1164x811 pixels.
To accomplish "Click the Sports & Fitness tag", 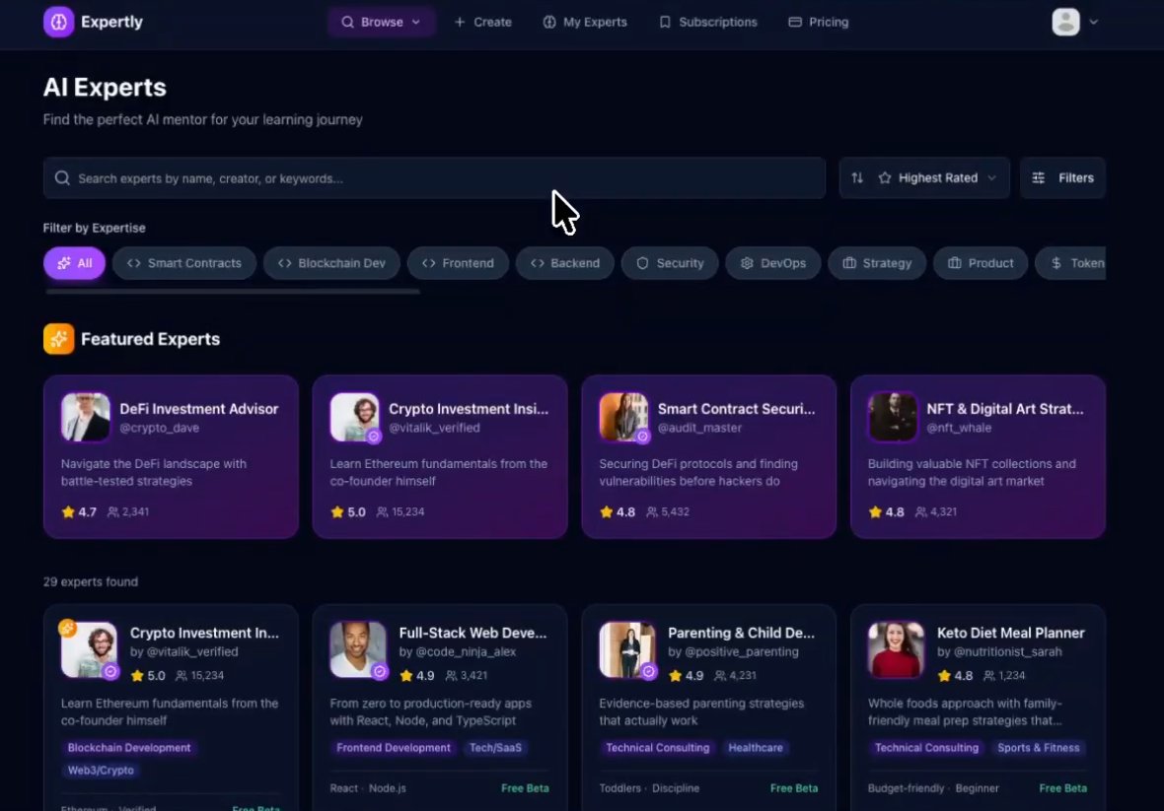I will tap(1038, 747).
